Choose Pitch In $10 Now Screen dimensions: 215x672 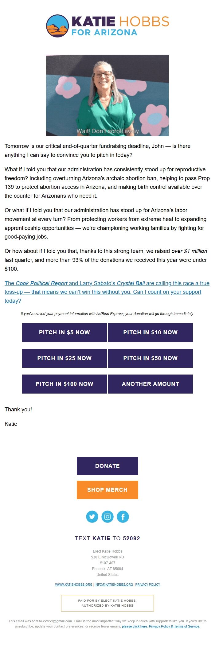tap(150, 332)
